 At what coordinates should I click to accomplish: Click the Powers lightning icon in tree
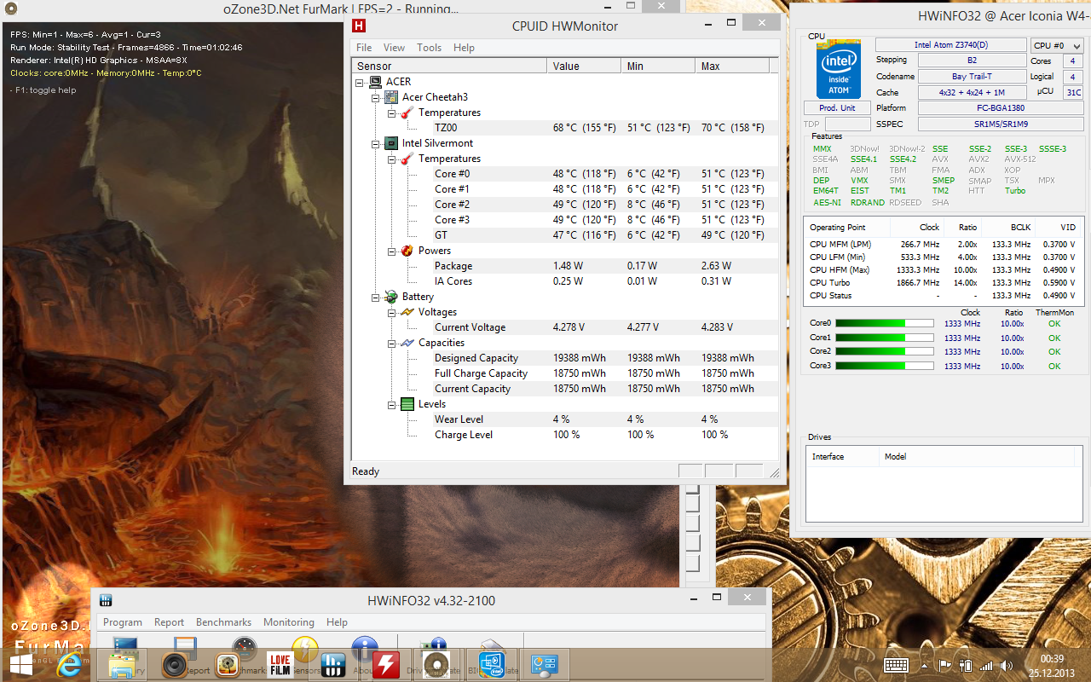click(407, 251)
